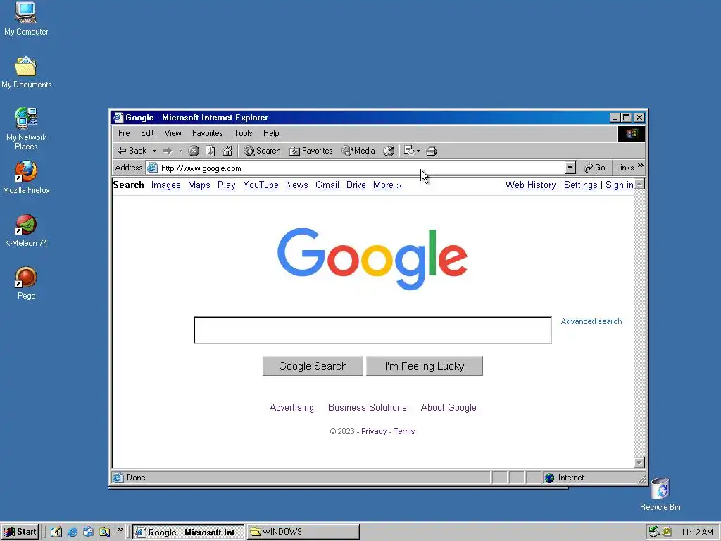Click the Internet zone globe icon
This screenshot has height=541, width=721.
(549, 478)
